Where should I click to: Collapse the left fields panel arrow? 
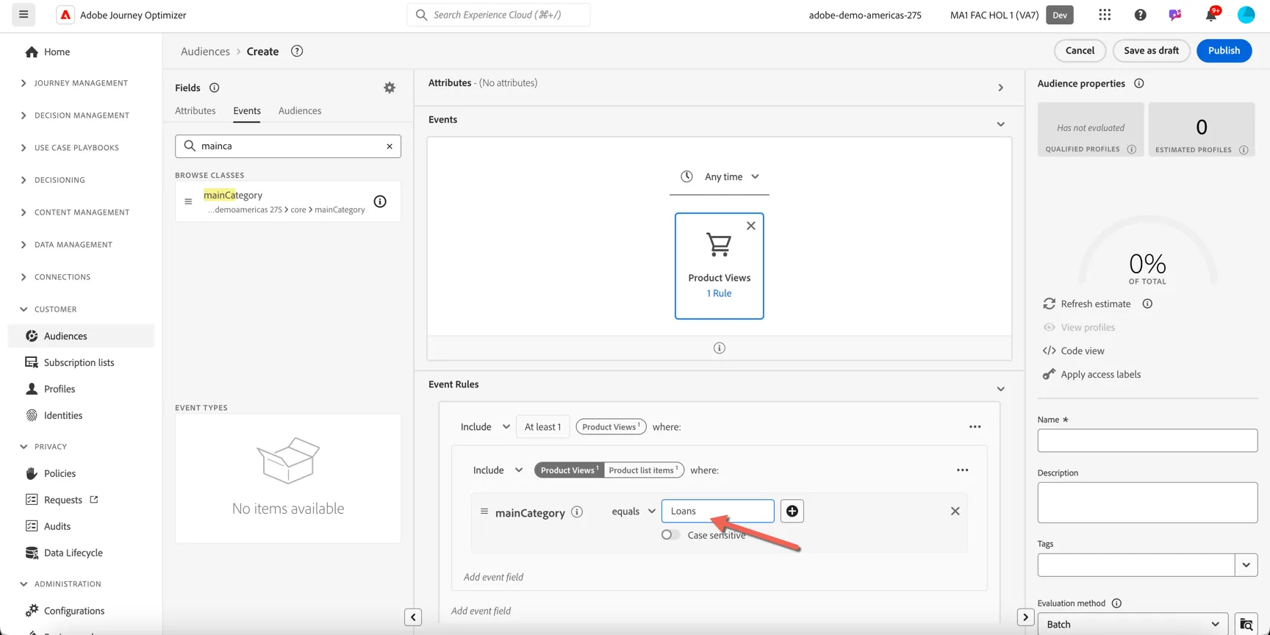(x=413, y=617)
